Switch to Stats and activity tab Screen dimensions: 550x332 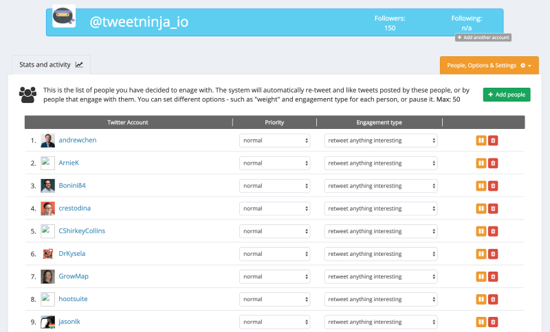52,64
